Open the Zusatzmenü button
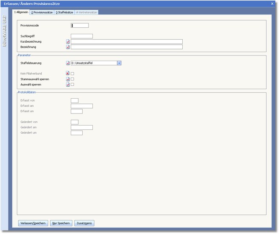Image resolution: width=279 pixels, height=234 pixels. (85, 223)
